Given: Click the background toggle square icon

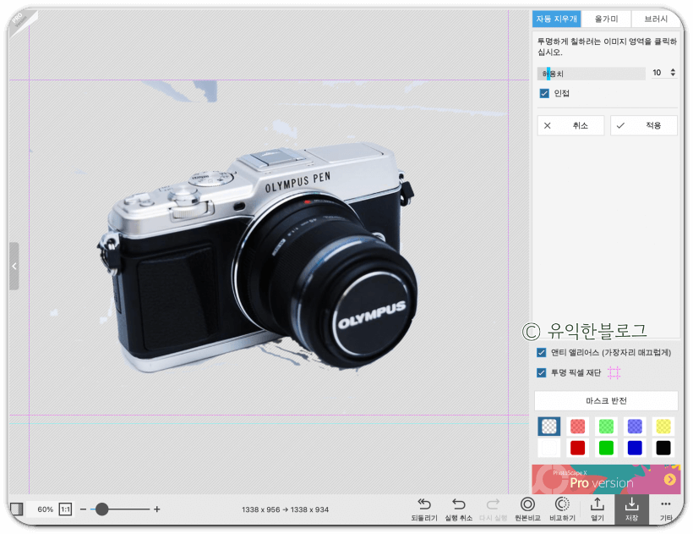Looking at the screenshot, I should [x=16, y=509].
